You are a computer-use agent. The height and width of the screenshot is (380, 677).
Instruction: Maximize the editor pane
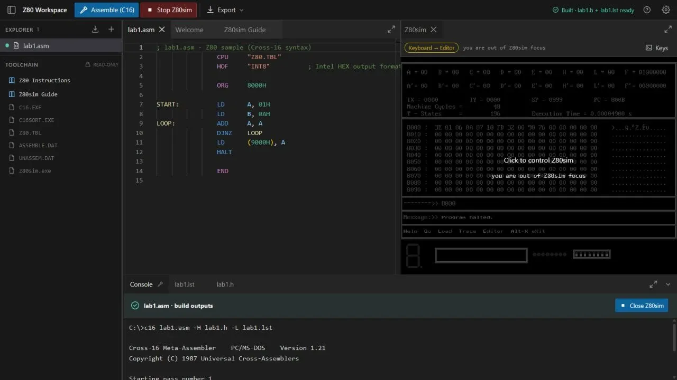tap(391, 30)
